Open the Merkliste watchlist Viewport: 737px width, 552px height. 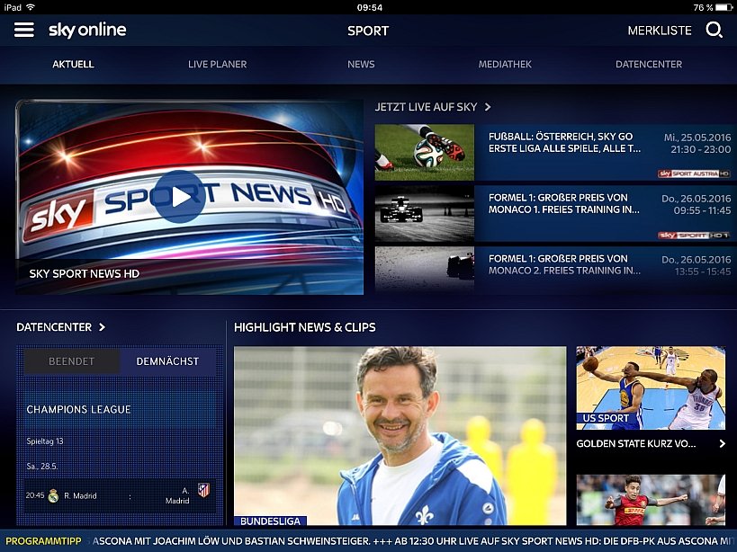coord(660,31)
